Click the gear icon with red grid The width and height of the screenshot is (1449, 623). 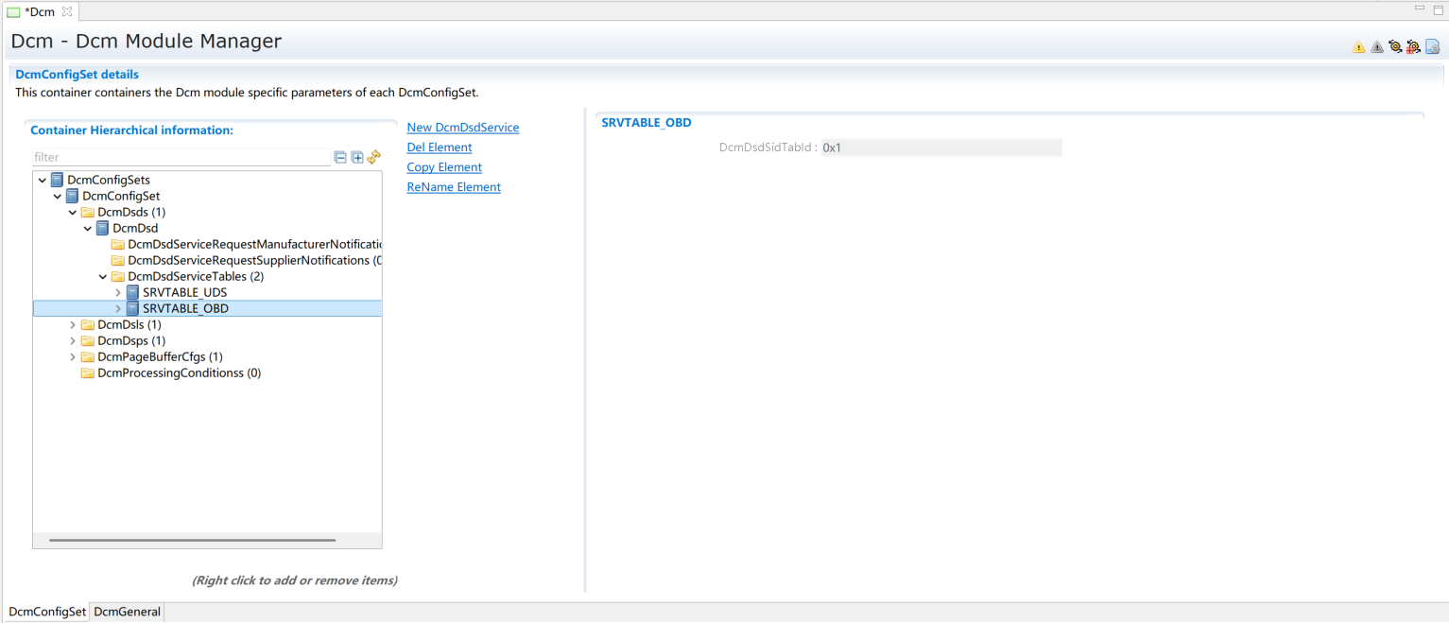[1413, 46]
